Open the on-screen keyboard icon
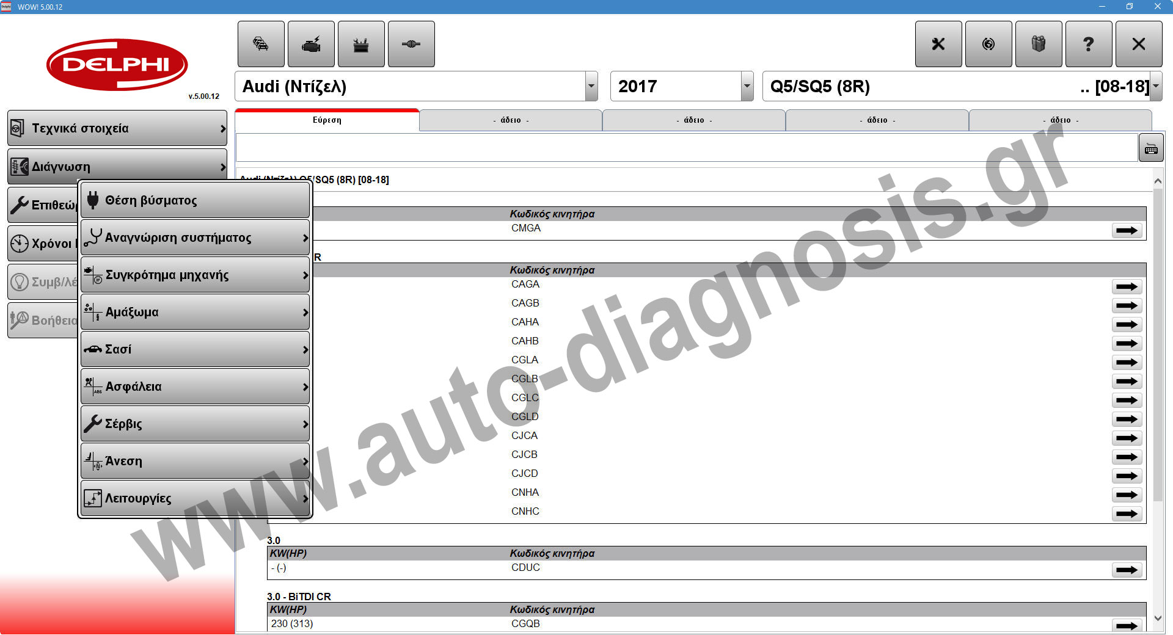Image resolution: width=1173 pixels, height=635 pixels. click(1151, 148)
